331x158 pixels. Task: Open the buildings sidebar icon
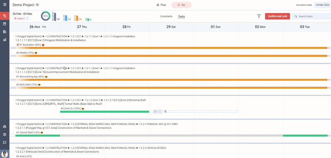(x=5, y=32)
